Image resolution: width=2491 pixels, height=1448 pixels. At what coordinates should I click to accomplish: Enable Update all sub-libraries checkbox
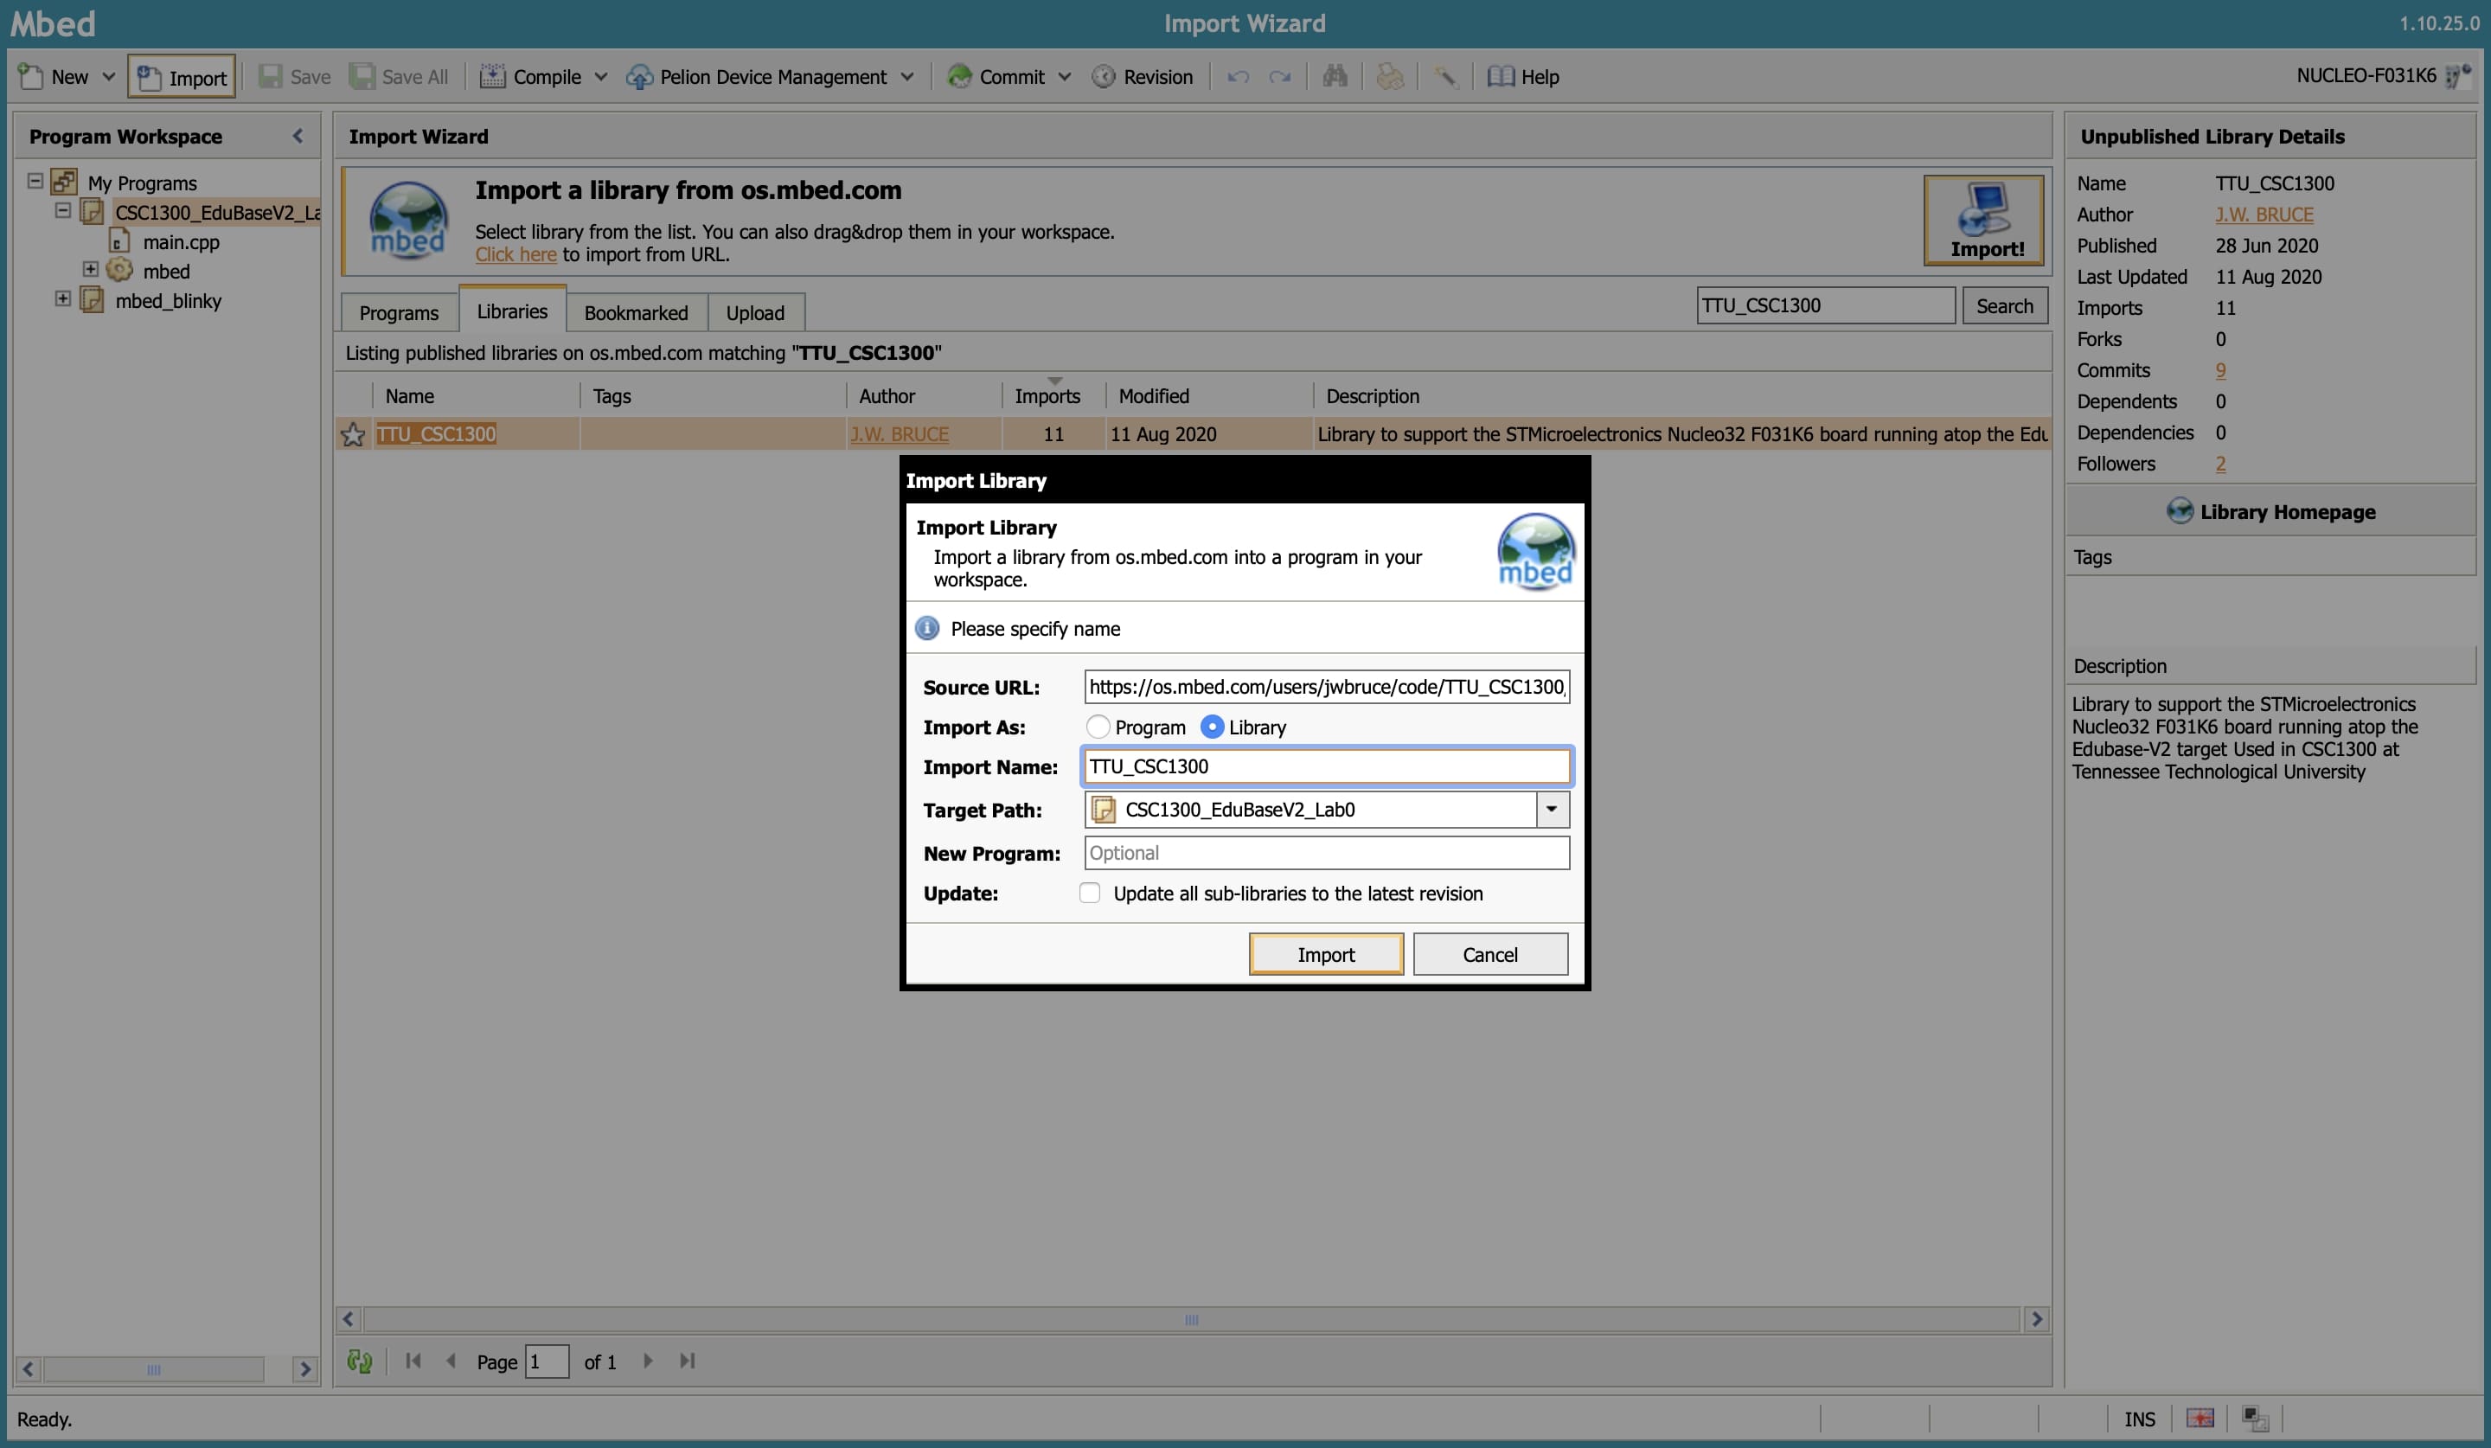point(1089,893)
